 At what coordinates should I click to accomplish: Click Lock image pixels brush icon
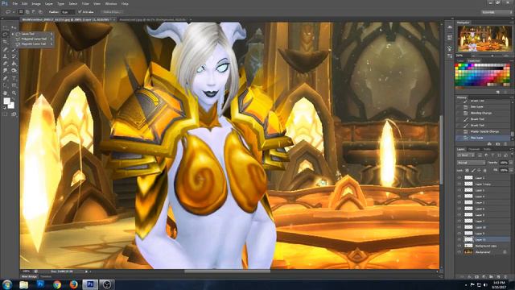coord(473,170)
